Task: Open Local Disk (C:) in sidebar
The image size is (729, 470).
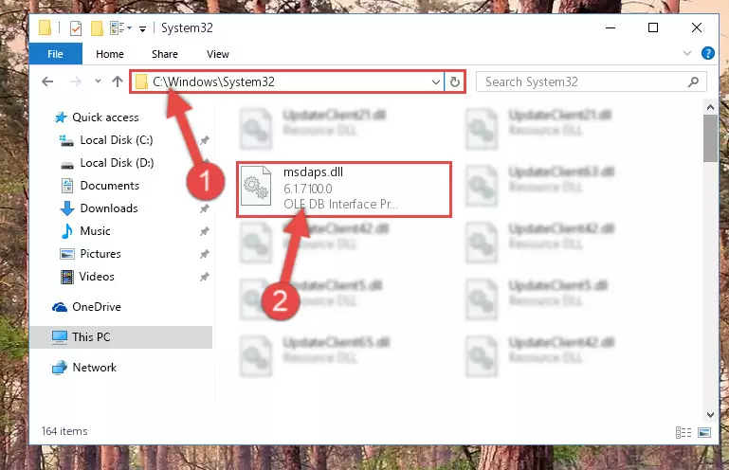Action: (117, 140)
